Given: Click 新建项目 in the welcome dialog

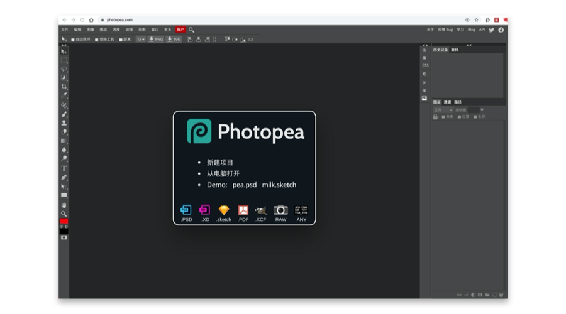Looking at the screenshot, I should [220, 163].
